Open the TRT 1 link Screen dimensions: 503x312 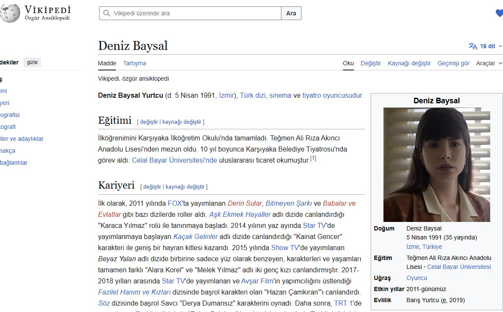tap(343, 303)
